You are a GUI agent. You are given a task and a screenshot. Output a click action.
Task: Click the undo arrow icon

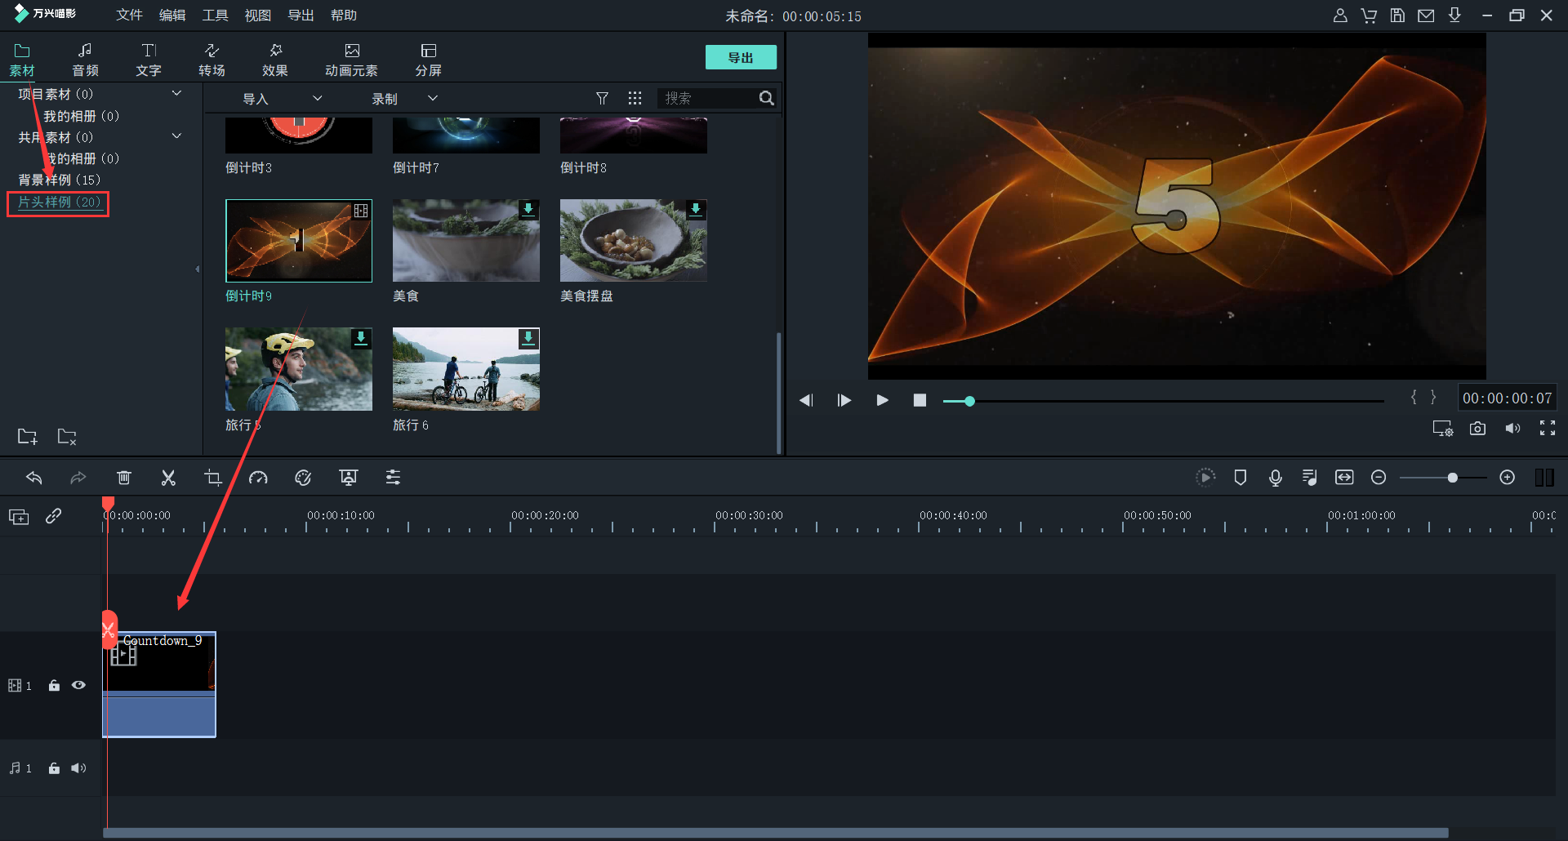(x=34, y=478)
